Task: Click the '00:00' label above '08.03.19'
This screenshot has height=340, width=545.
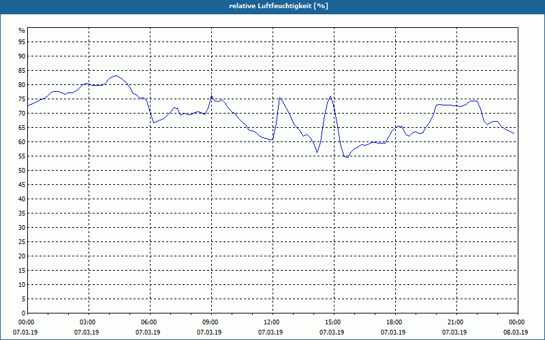Action: tap(518, 322)
